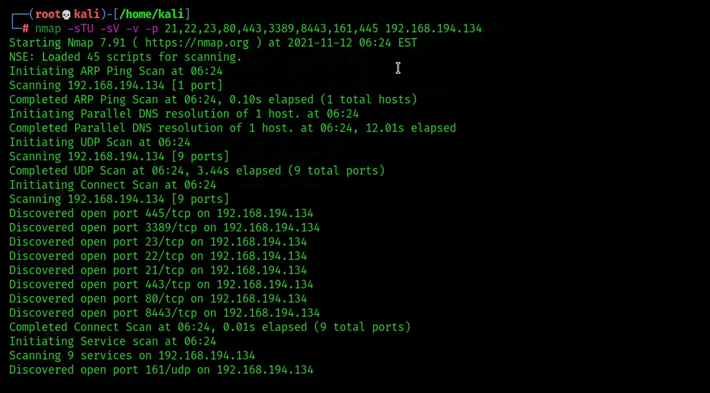Click the /home/kali path in the prompt

coord(152,14)
